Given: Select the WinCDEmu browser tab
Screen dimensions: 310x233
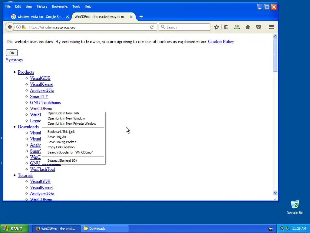Looking at the screenshot, I should tap(104, 17).
